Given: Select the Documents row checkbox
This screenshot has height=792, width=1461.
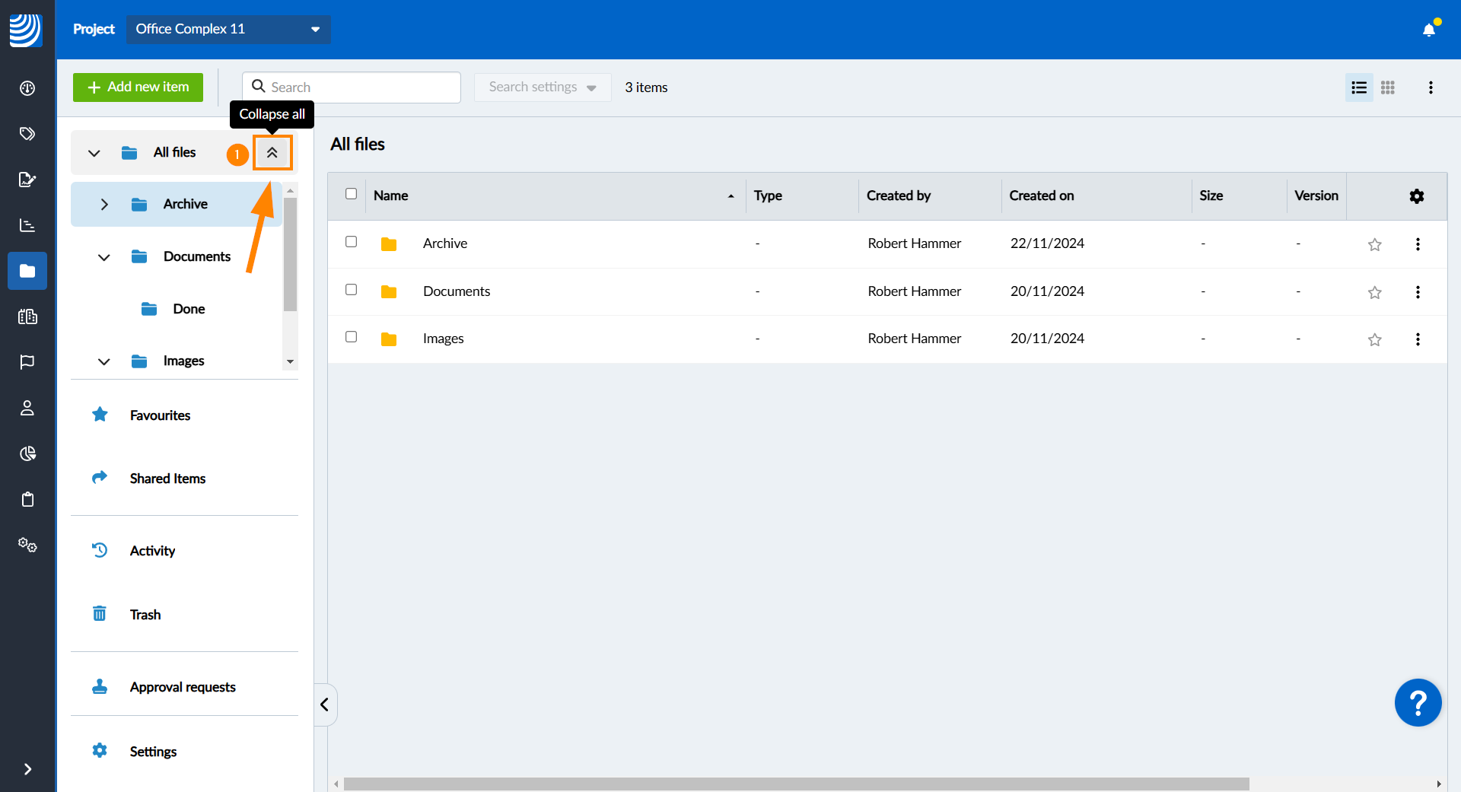Looking at the screenshot, I should (x=351, y=290).
